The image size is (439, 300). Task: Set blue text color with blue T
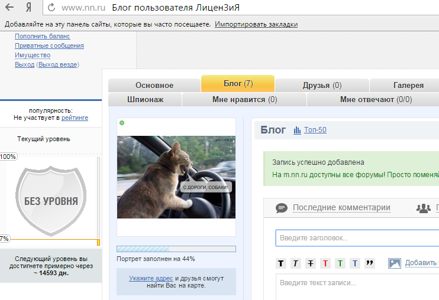(355, 263)
